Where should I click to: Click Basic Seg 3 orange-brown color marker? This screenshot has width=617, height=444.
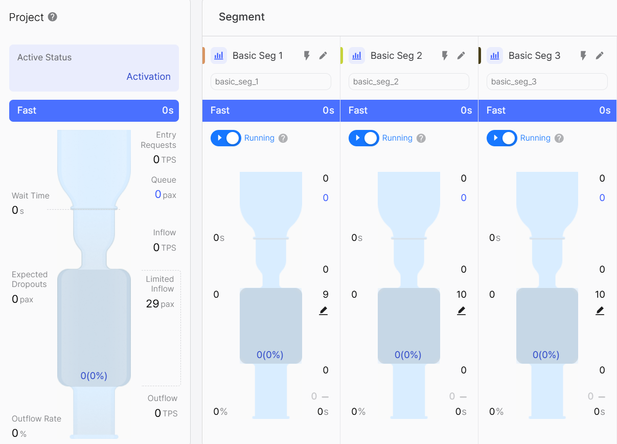coord(479,56)
